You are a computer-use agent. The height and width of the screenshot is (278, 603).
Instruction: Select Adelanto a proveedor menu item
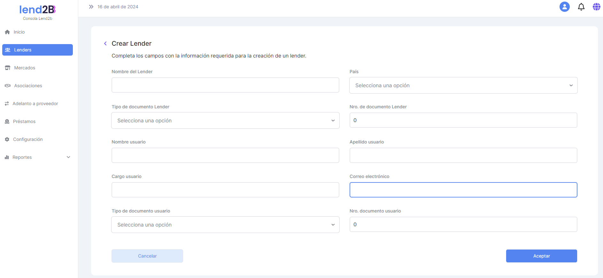click(x=35, y=104)
